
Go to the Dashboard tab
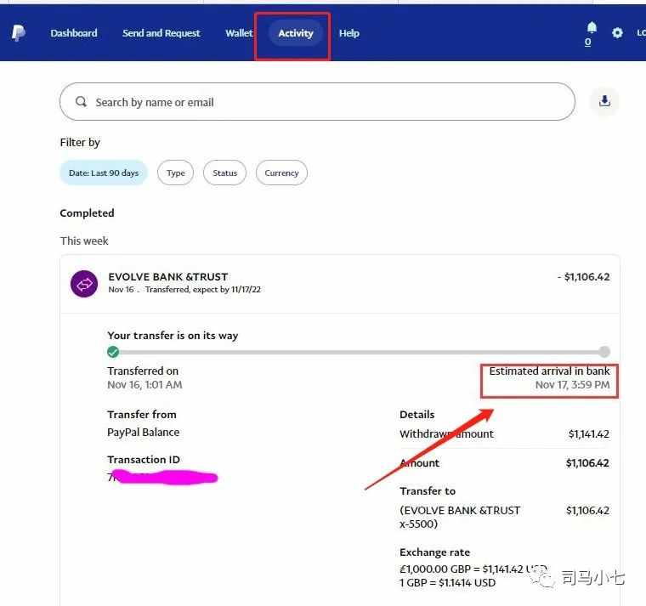[74, 33]
